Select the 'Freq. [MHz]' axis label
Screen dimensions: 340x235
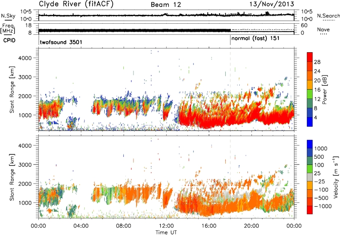[x=8, y=29]
